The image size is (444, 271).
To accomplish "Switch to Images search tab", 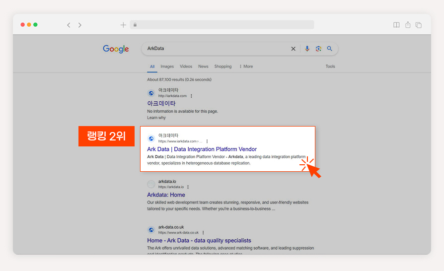I will 167,67.
